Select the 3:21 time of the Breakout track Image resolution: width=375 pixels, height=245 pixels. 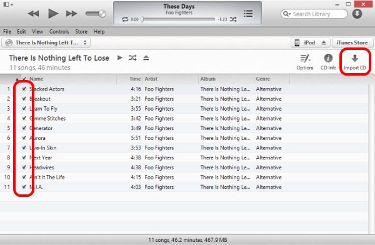(136, 99)
